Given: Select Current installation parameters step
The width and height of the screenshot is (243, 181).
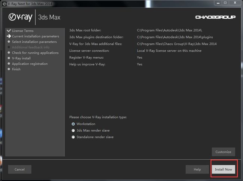Looking at the screenshot, I should 36,36.
